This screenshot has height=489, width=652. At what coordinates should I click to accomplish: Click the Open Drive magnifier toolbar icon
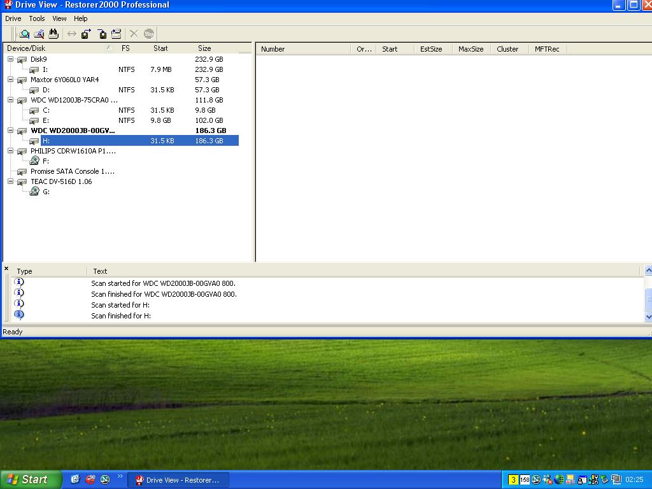pos(25,34)
